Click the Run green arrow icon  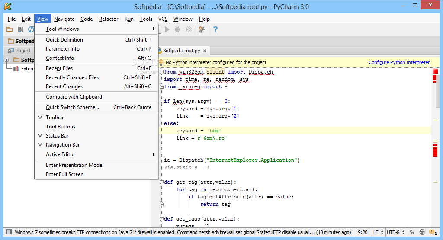[167, 29]
